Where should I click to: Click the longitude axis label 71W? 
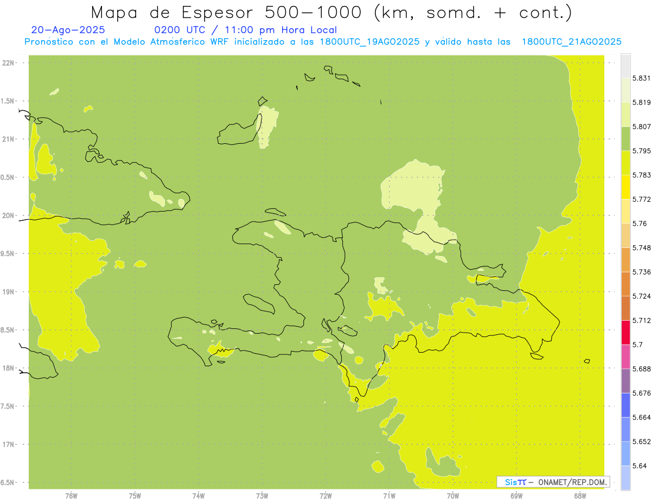click(x=389, y=496)
